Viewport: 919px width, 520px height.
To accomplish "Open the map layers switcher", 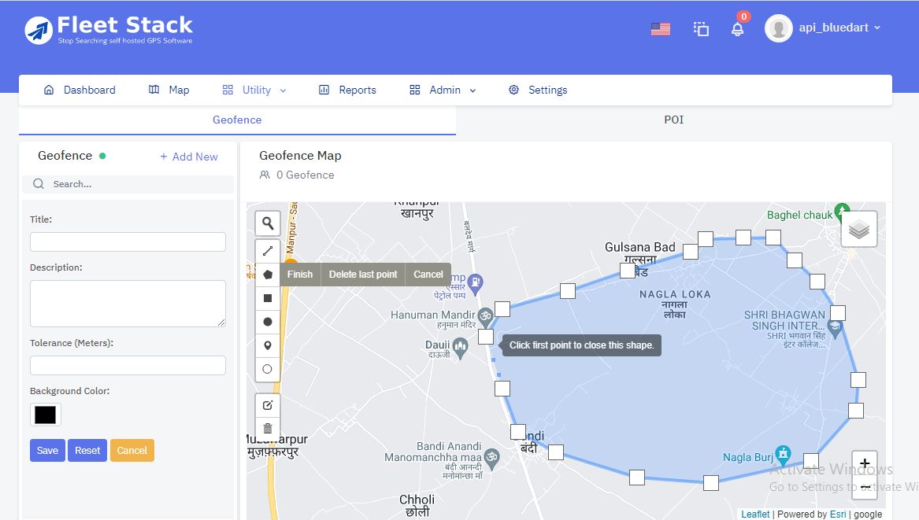I will [x=858, y=229].
